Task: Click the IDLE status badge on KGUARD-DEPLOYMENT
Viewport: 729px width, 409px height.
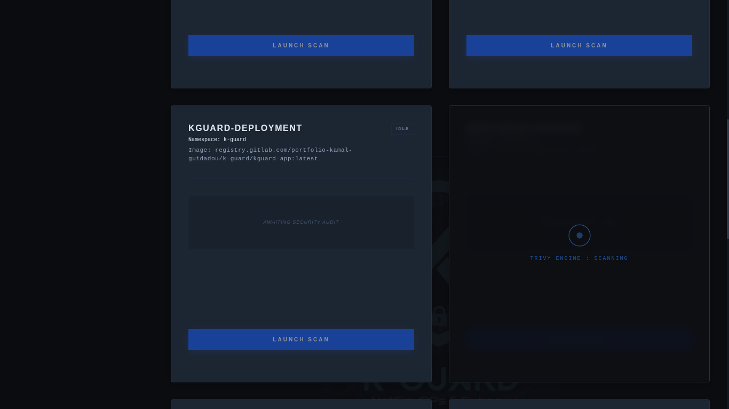Action: point(402,128)
